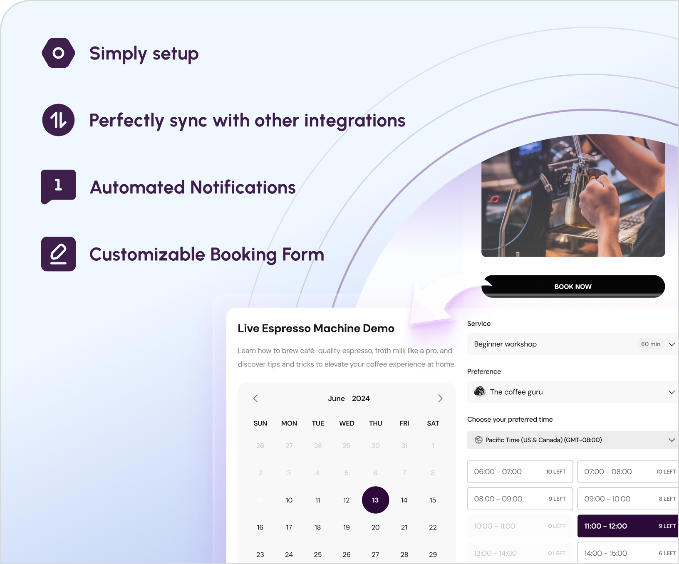This screenshot has height=564, width=679.
Task: Select the 08:00 - 09:00 time slot
Action: coord(520,499)
